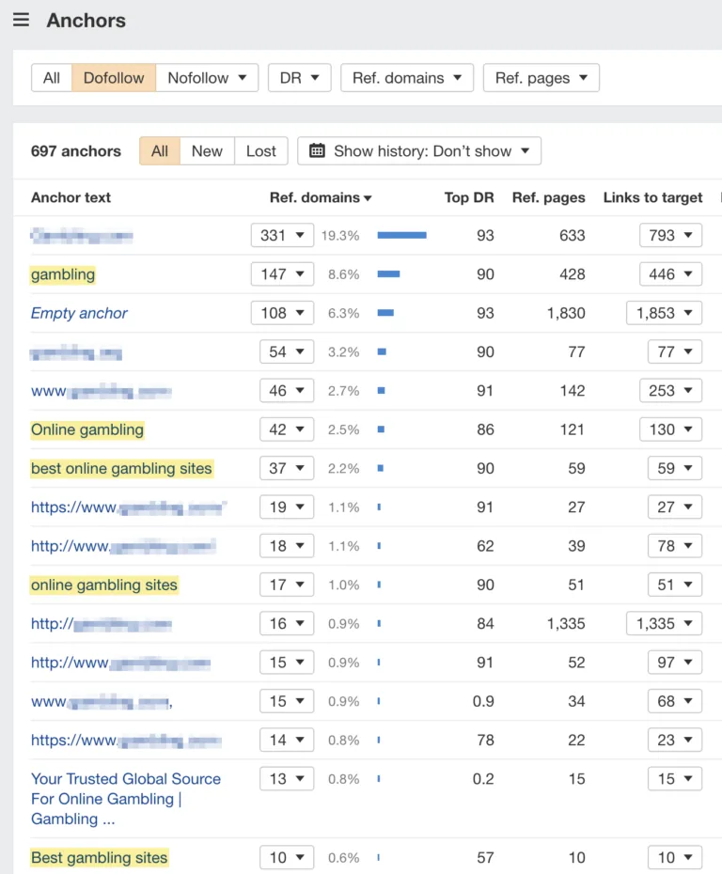Screen dimensions: 722x874
Task: Expand 10 ref. domains for Best gambling sites
Action: click(x=287, y=857)
